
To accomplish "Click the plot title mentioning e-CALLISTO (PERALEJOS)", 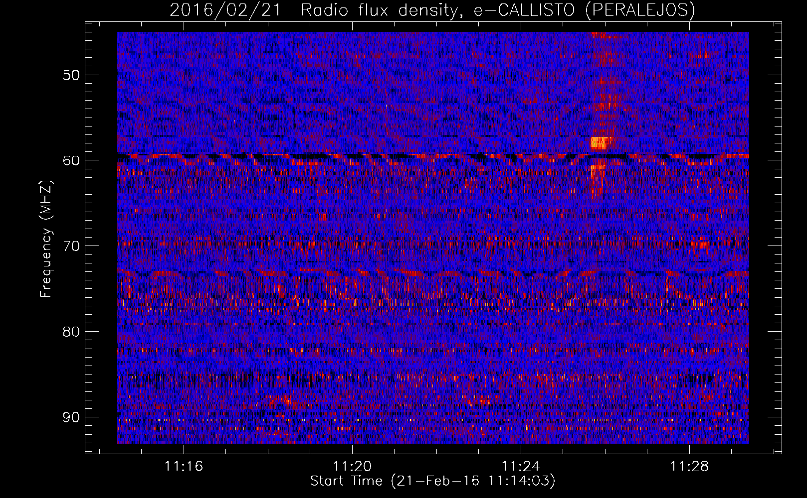I will [x=432, y=10].
